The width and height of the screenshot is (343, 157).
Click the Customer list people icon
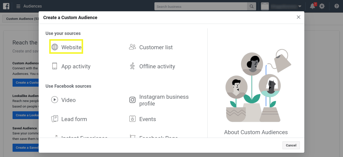[132, 47]
